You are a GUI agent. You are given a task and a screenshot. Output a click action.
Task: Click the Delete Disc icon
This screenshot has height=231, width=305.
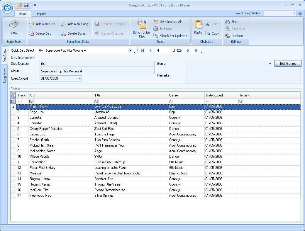[31, 34]
